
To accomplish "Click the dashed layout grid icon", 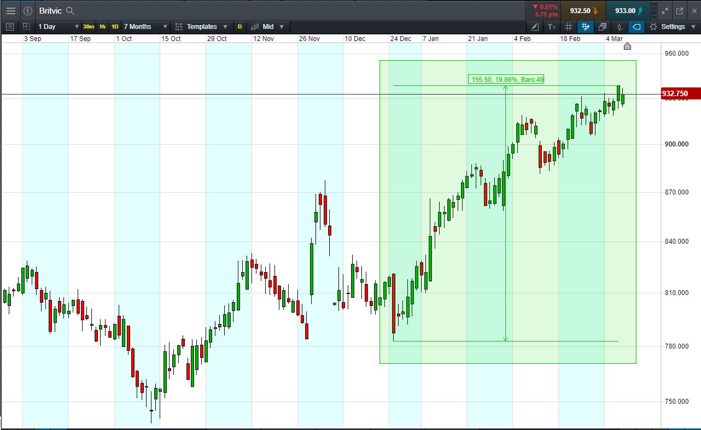I will click(26, 26).
